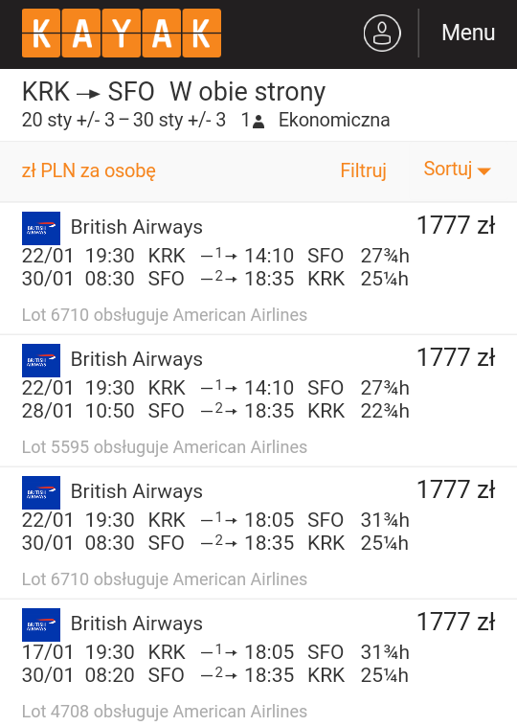517x726 pixels.
Task: Click the Ekonomiczna cabin class label
Action: tap(334, 120)
